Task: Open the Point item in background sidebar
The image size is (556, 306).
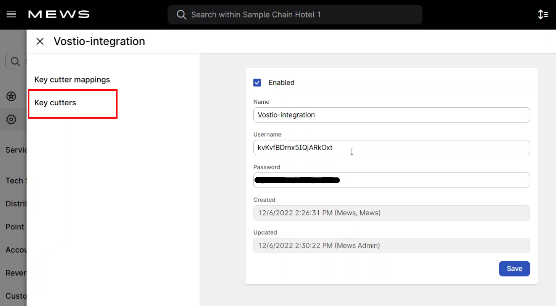Action: [15, 227]
